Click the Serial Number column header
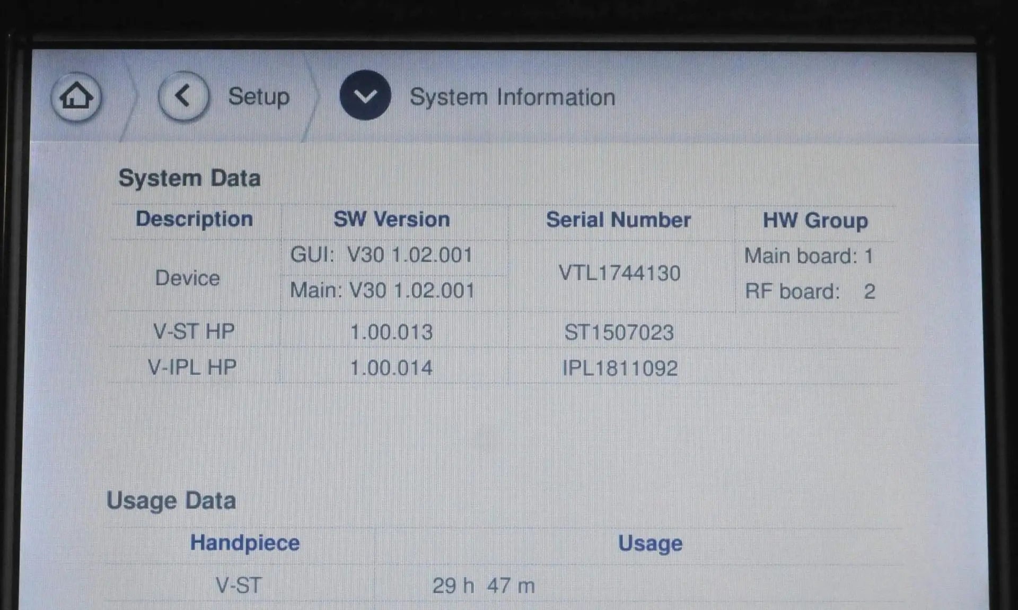 tap(618, 220)
